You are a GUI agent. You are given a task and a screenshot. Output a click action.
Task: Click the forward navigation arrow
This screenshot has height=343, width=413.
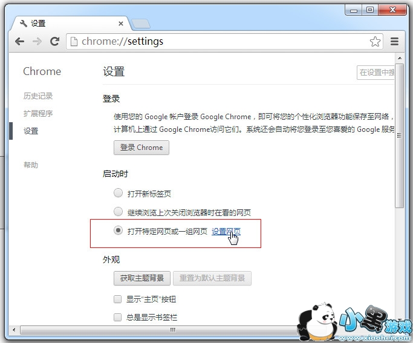click(x=37, y=41)
